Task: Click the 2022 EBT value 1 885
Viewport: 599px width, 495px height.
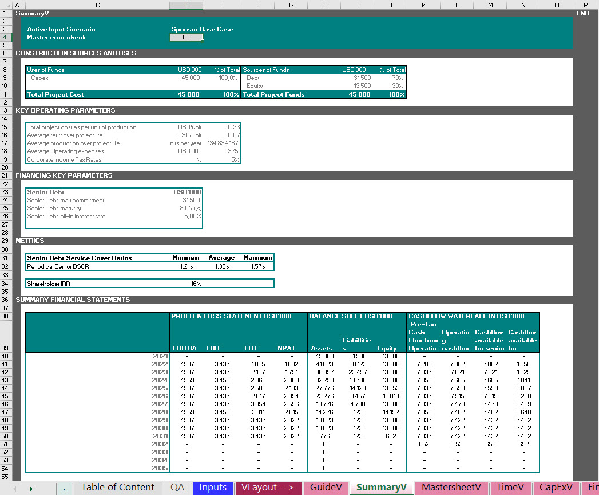Action: click(258, 364)
